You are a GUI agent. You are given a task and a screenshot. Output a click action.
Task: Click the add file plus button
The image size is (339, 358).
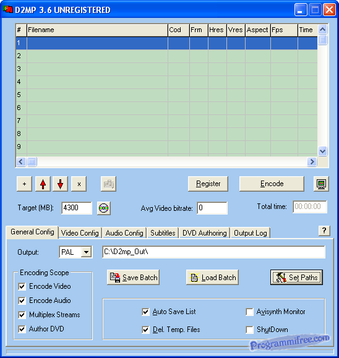click(x=24, y=184)
